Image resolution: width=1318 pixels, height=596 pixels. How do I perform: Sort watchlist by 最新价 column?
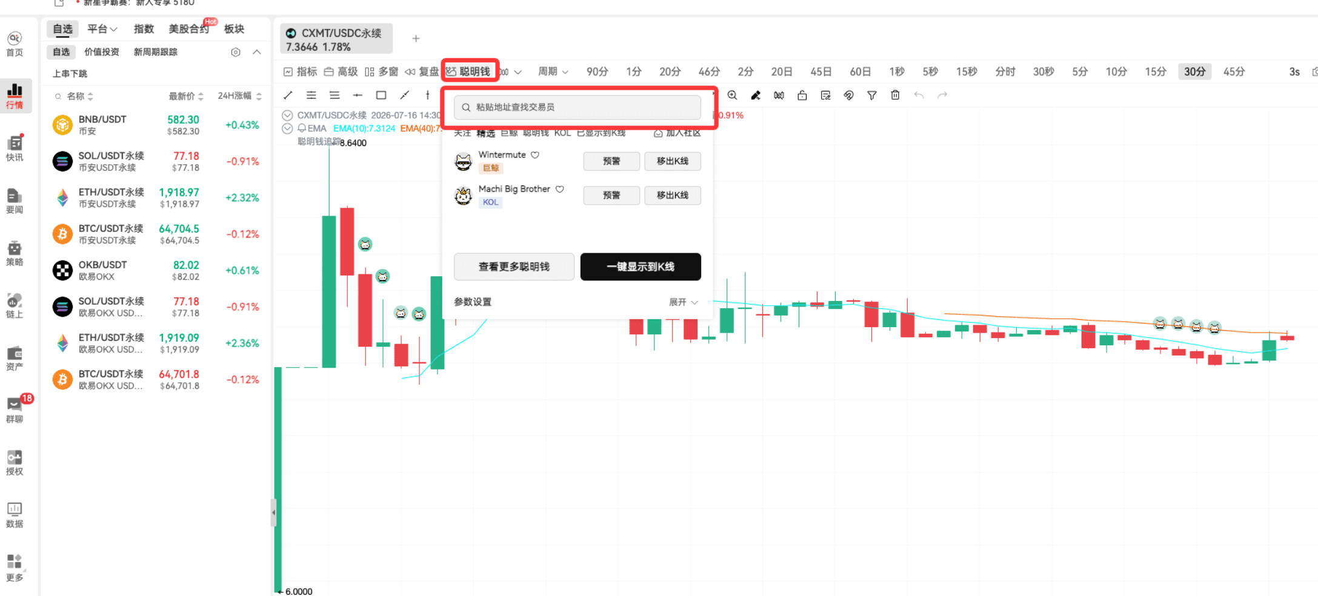point(186,96)
